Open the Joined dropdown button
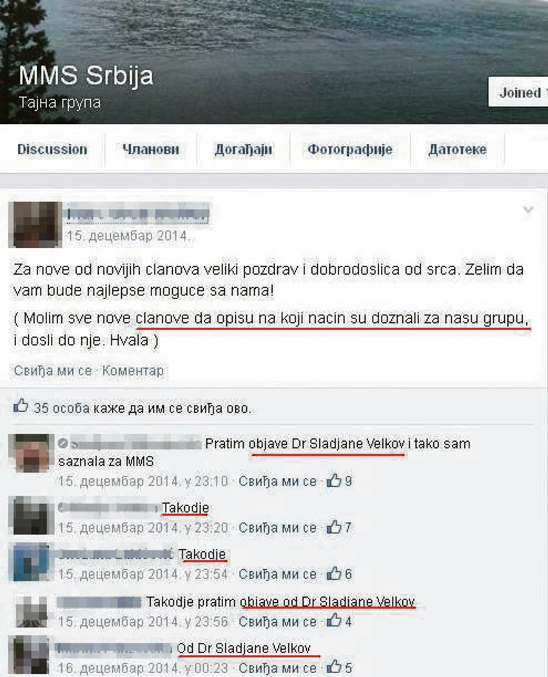548x677 pixels. pos(518,92)
